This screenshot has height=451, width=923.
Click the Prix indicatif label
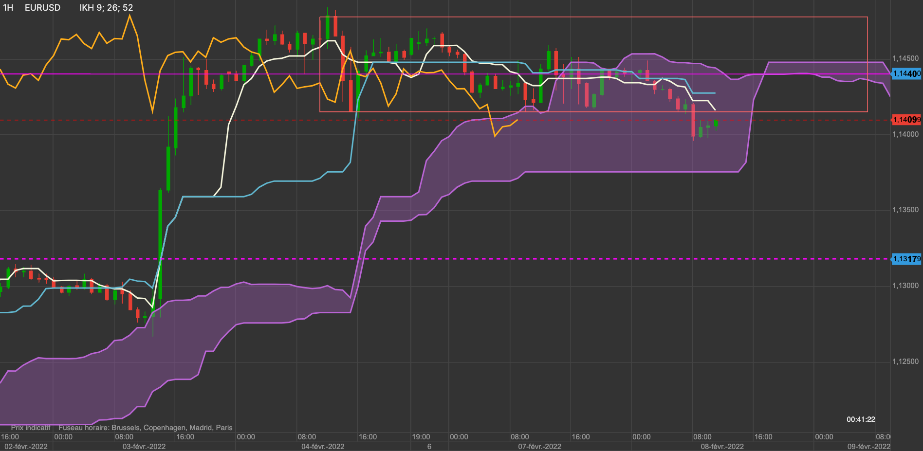click(31, 428)
